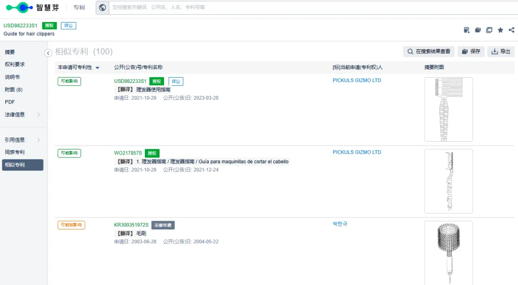518x285 pixels.
Task: Open the 附图 (8) sidebar section
Action: pyautogui.click(x=13, y=90)
